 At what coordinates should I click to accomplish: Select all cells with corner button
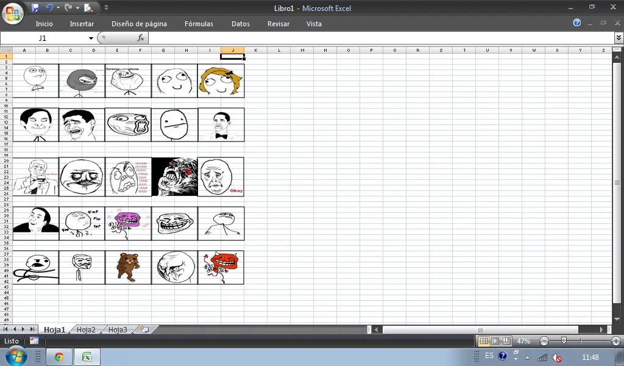[x=6, y=50]
